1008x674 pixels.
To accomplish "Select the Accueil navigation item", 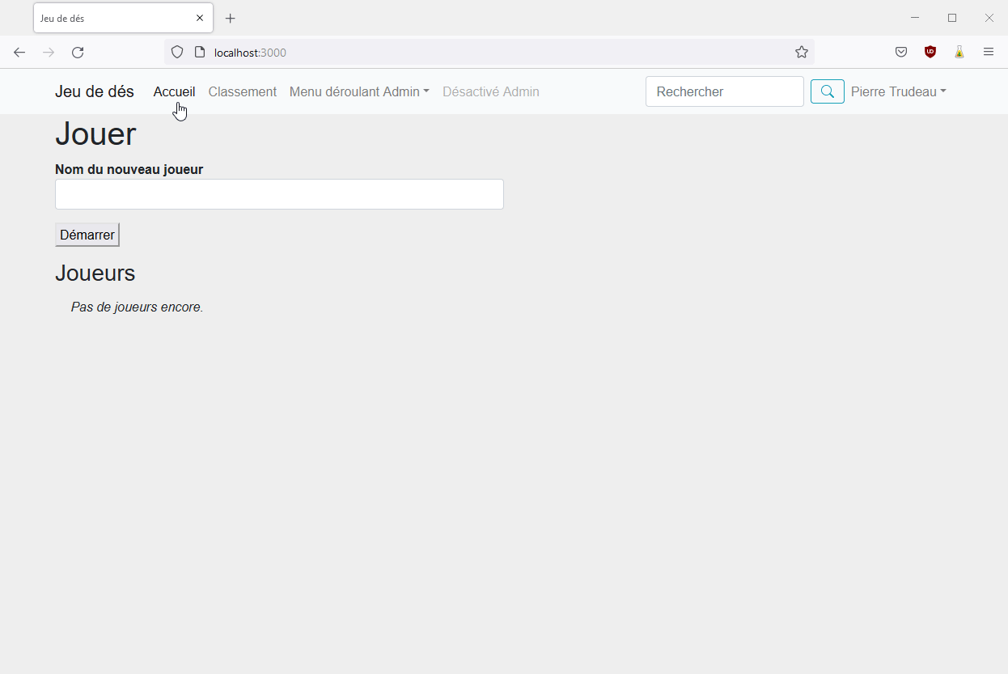I will (174, 91).
